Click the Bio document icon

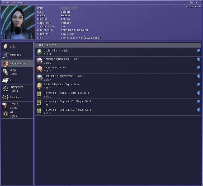coord(5,80)
